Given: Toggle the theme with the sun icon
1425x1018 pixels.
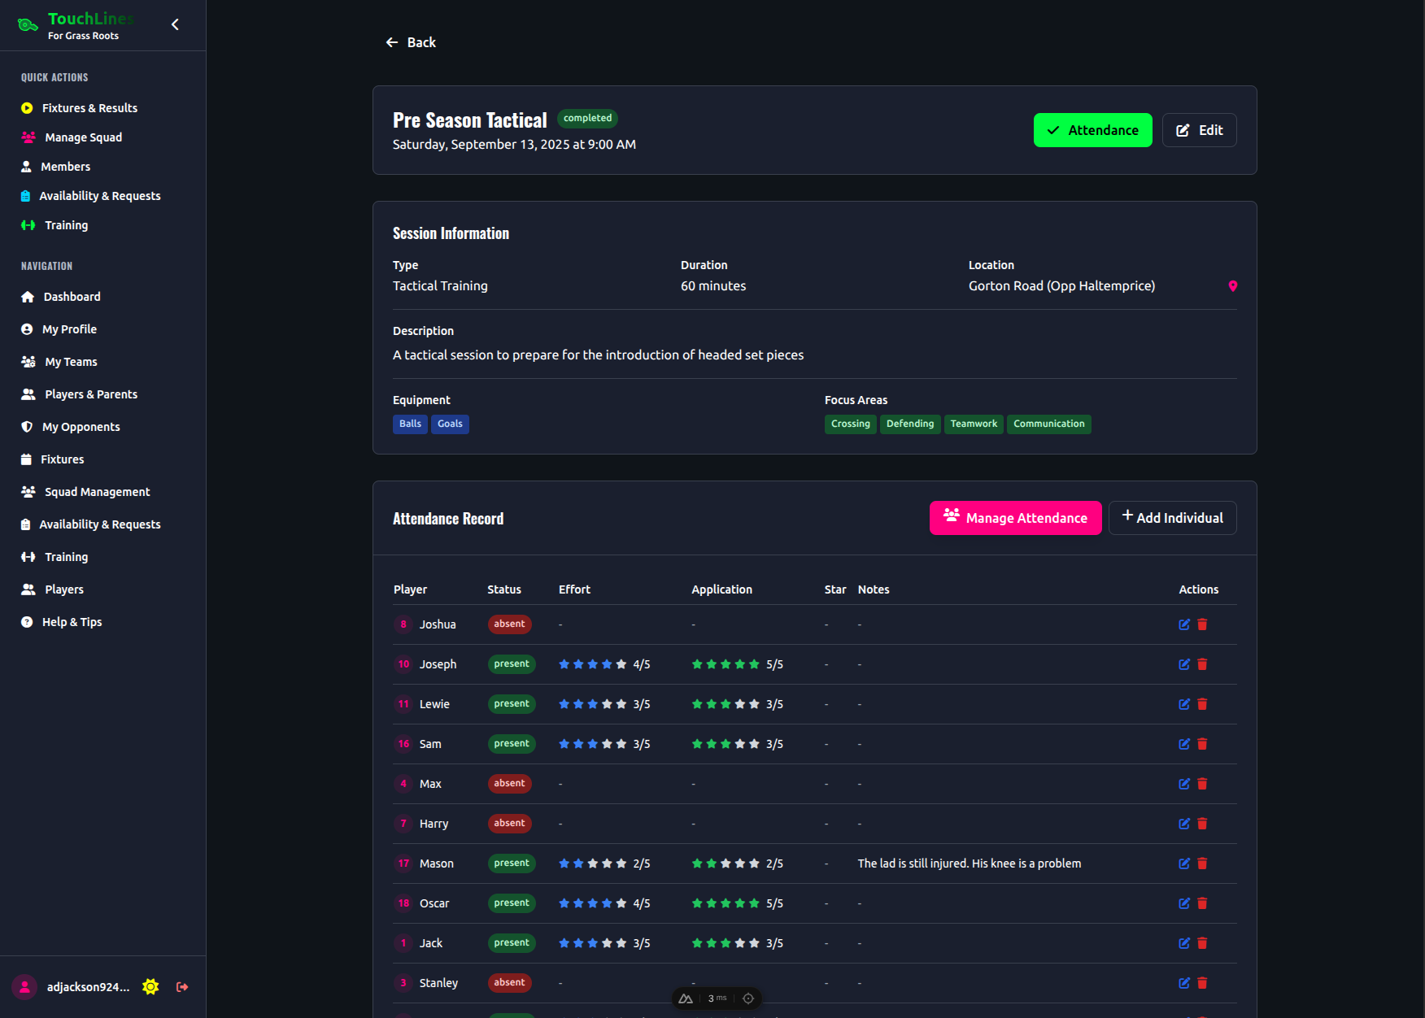Looking at the screenshot, I should click(x=150, y=986).
